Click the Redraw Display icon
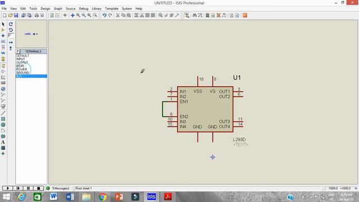This screenshot has width=359, height=202. (x=52, y=15)
